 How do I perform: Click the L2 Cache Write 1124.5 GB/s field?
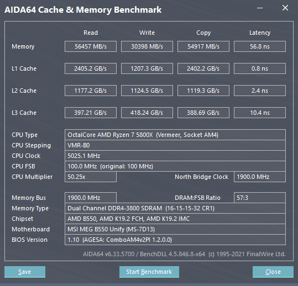147,91
